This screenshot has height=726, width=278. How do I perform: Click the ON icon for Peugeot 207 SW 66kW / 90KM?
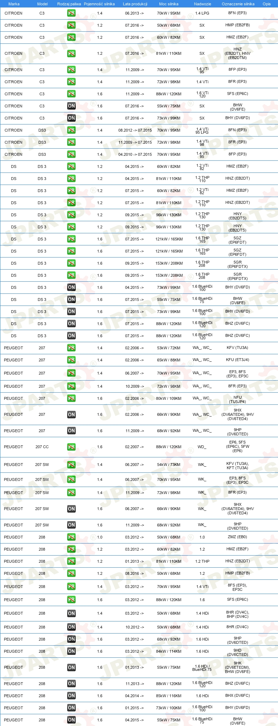click(71, 509)
